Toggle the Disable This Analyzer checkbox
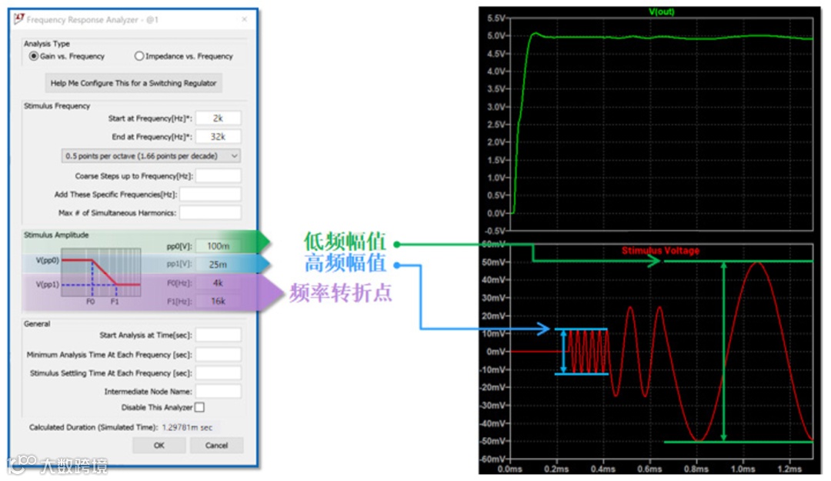This screenshot has height=481, width=831. [x=200, y=407]
